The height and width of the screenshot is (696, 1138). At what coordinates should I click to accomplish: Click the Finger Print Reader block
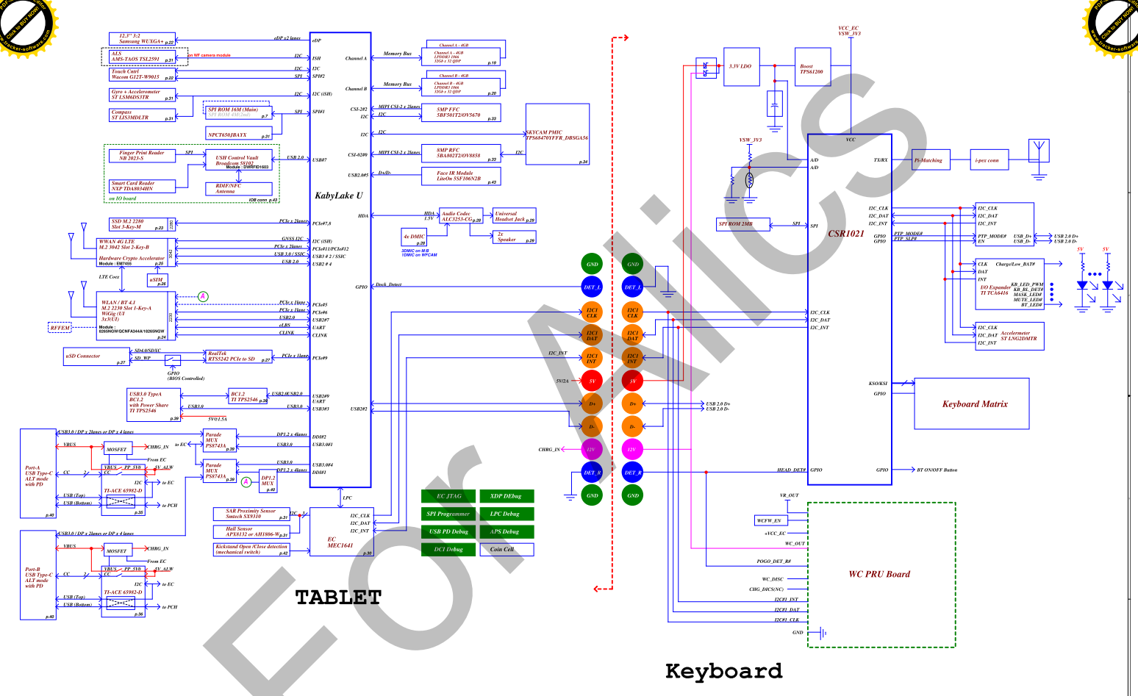pos(143,155)
